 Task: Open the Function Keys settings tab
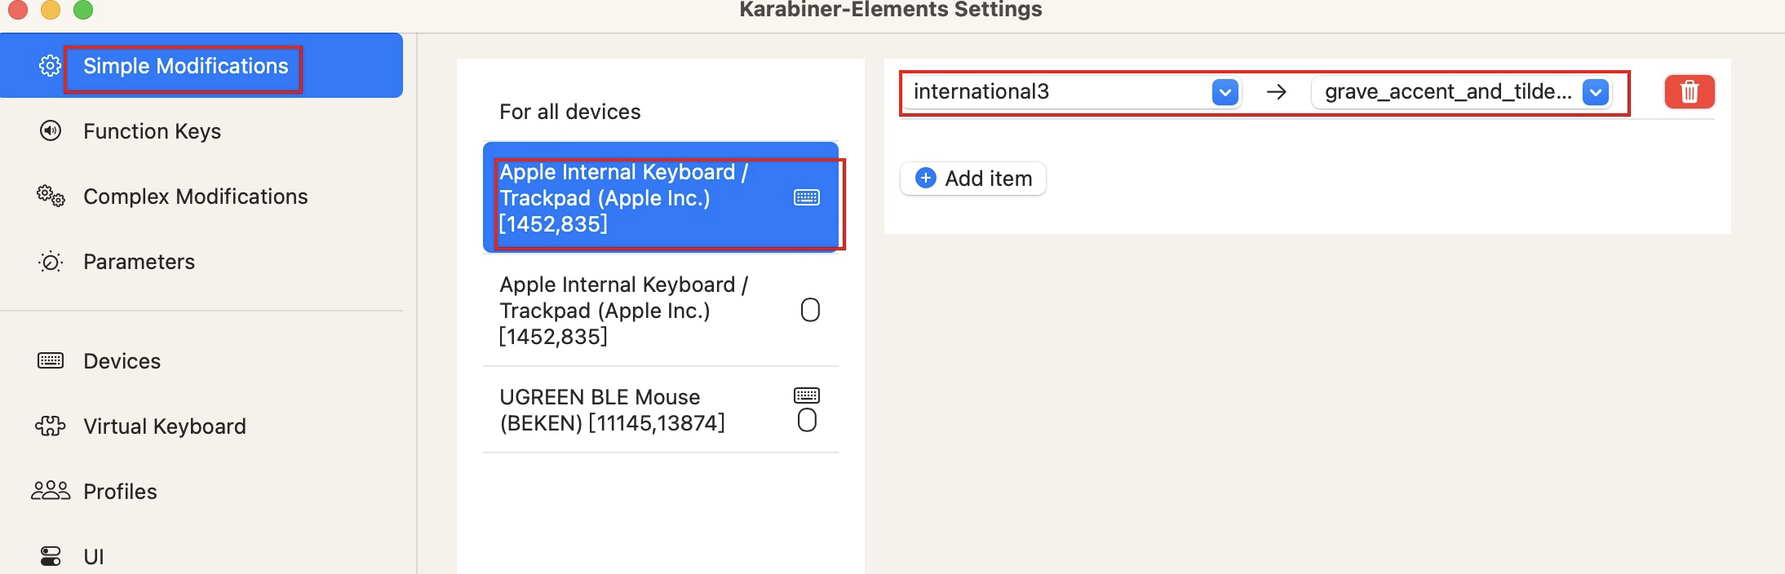tap(152, 131)
